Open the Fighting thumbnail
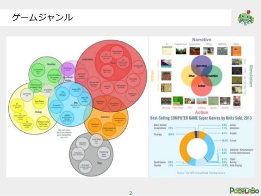Image resolution: width=261 pixels, height=196 pixels. (x=202, y=101)
